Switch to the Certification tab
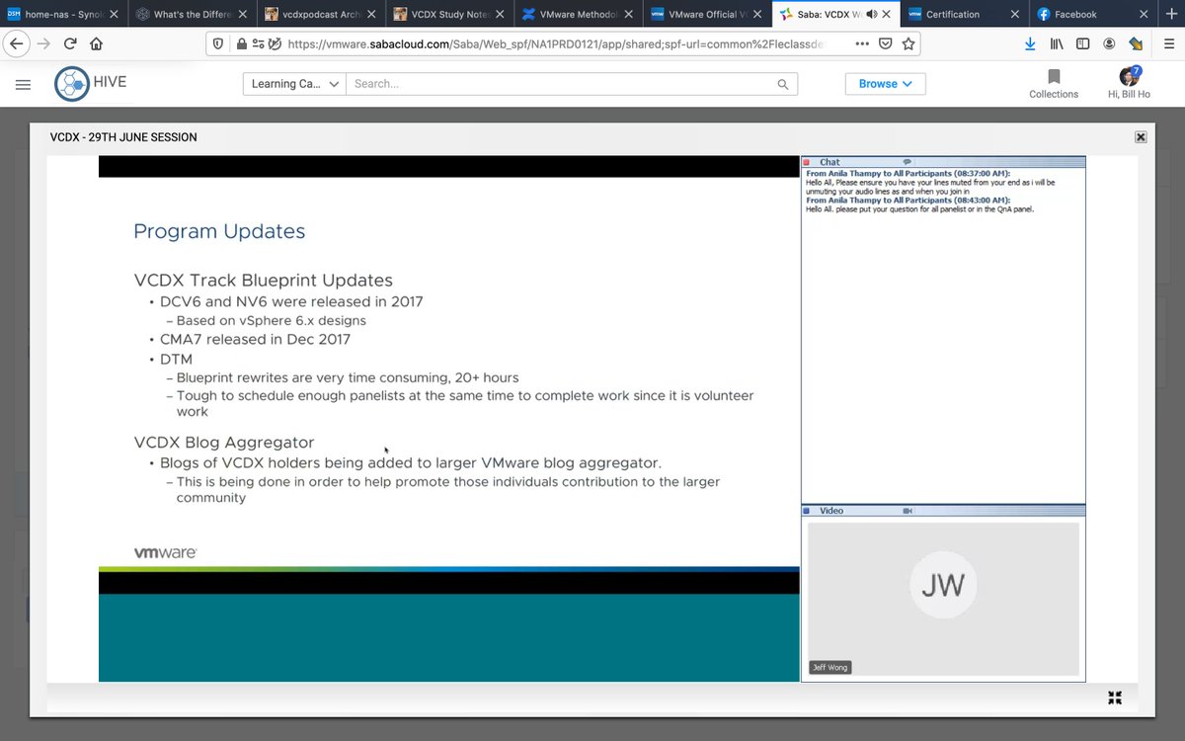This screenshot has height=741, width=1185. [963, 14]
